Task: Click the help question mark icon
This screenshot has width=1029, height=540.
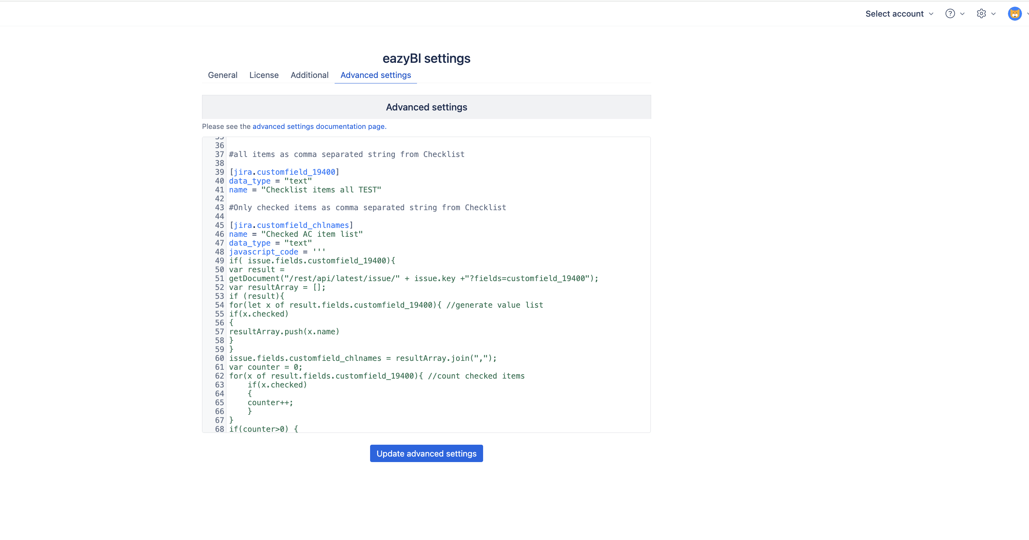Action: pyautogui.click(x=950, y=14)
